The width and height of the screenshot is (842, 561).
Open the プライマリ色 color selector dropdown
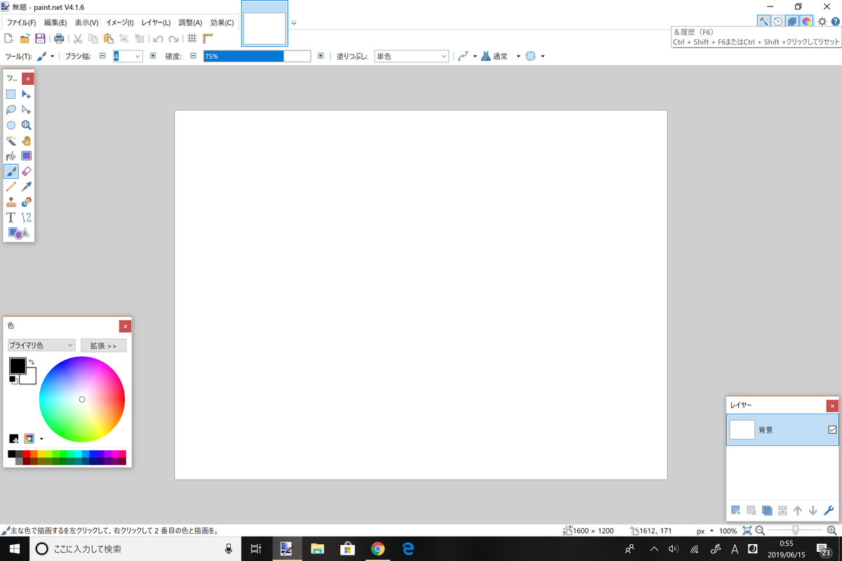point(41,346)
